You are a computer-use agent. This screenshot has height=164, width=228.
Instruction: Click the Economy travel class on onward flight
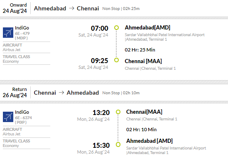point(11,61)
